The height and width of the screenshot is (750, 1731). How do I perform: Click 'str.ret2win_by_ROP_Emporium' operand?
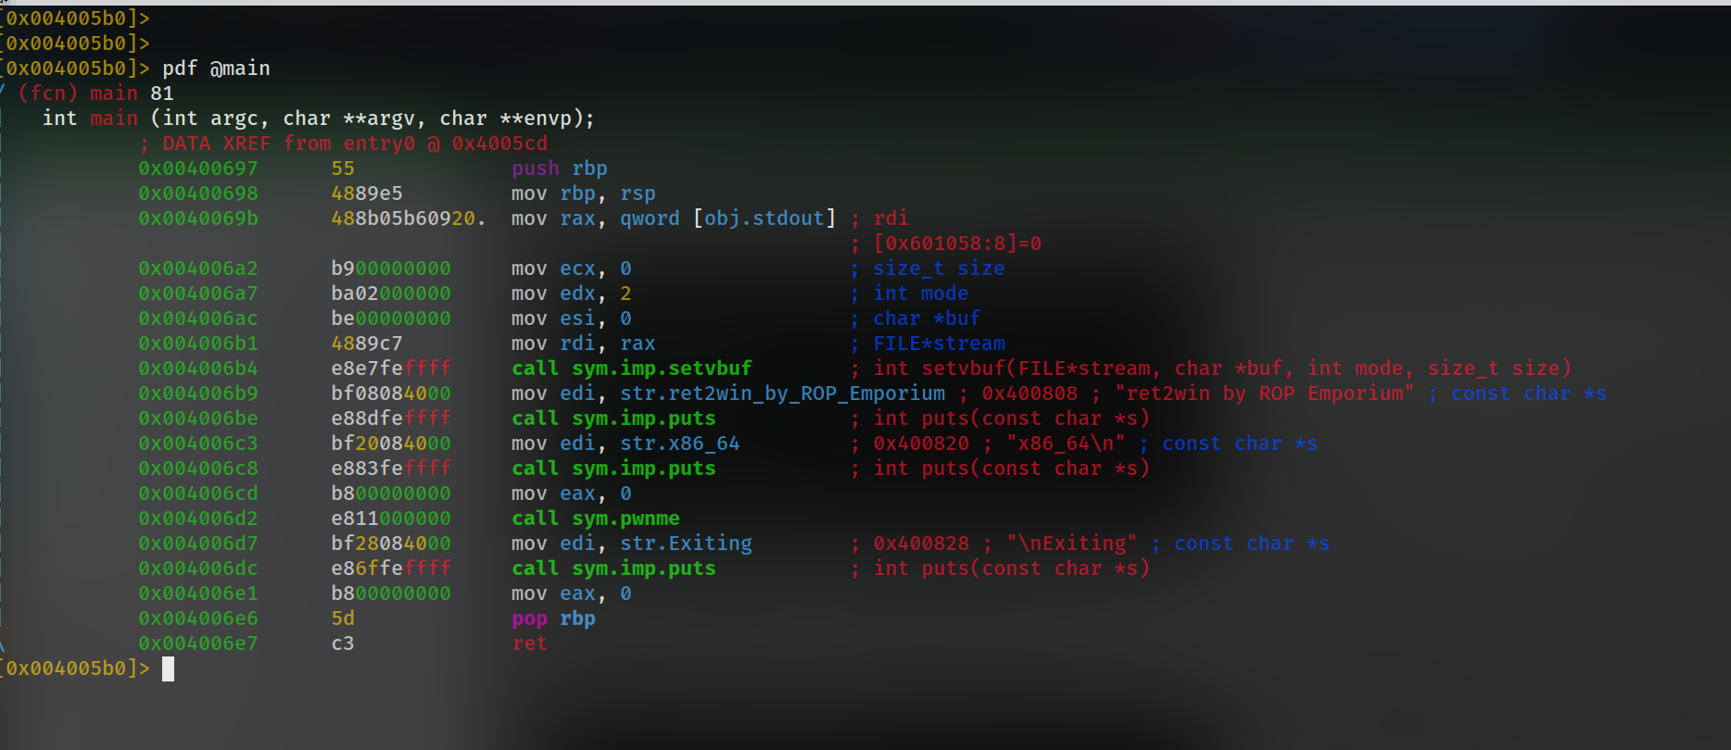click(782, 394)
